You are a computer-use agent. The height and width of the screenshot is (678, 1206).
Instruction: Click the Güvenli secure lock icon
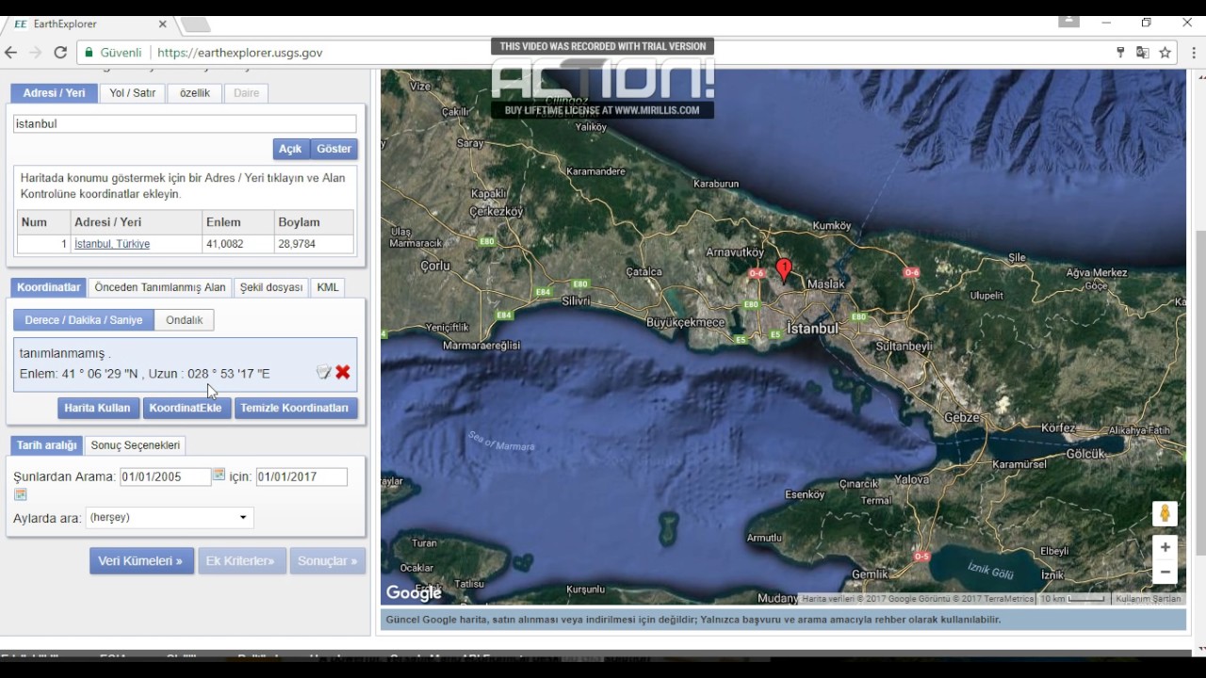(x=89, y=53)
